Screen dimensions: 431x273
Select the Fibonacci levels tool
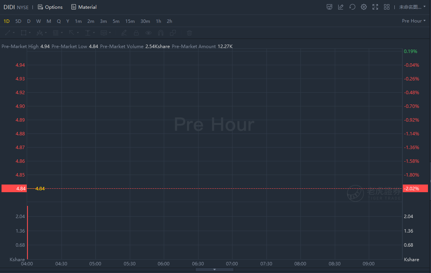55,33
